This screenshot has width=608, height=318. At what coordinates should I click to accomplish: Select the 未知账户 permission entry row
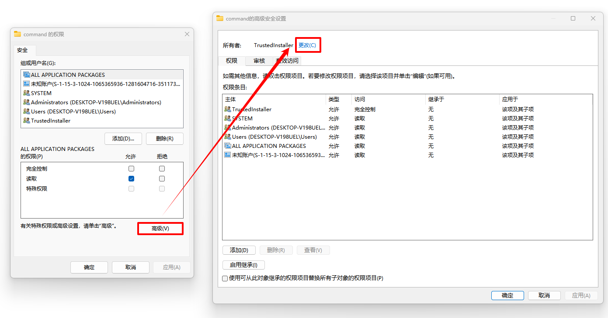pos(407,155)
